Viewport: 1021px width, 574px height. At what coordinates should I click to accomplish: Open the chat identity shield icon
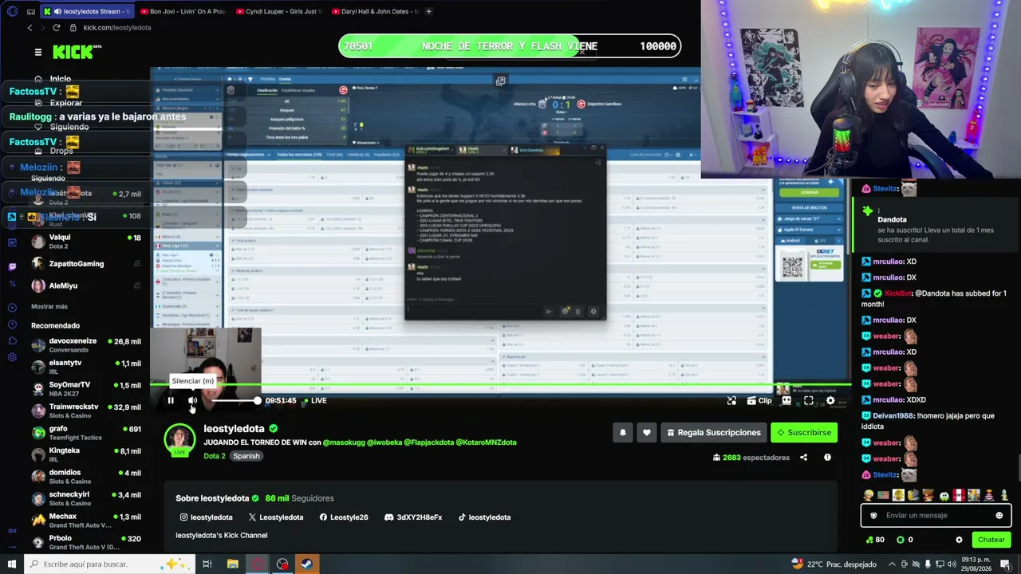coord(873,516)
